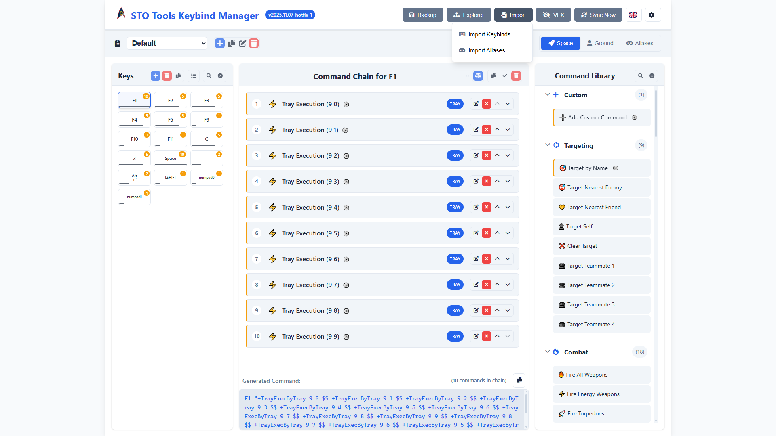Open the Backup button

click(423, 15)
